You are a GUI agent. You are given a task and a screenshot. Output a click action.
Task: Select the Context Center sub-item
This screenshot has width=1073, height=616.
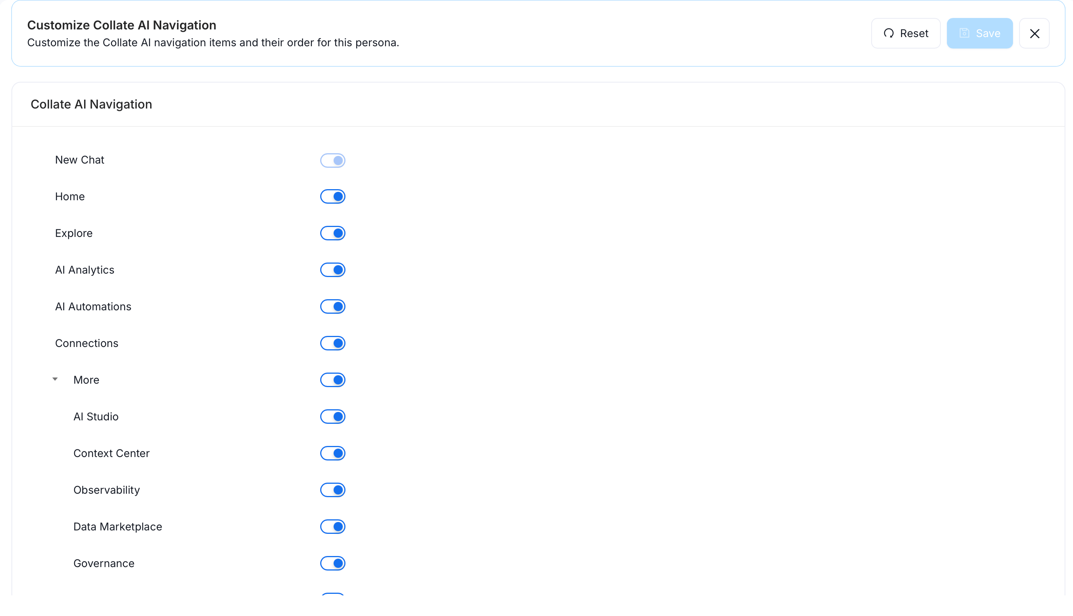112,454
